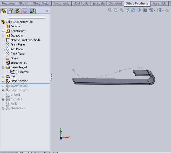Select the Annotations tree label
171x153 pixels.
18,31
